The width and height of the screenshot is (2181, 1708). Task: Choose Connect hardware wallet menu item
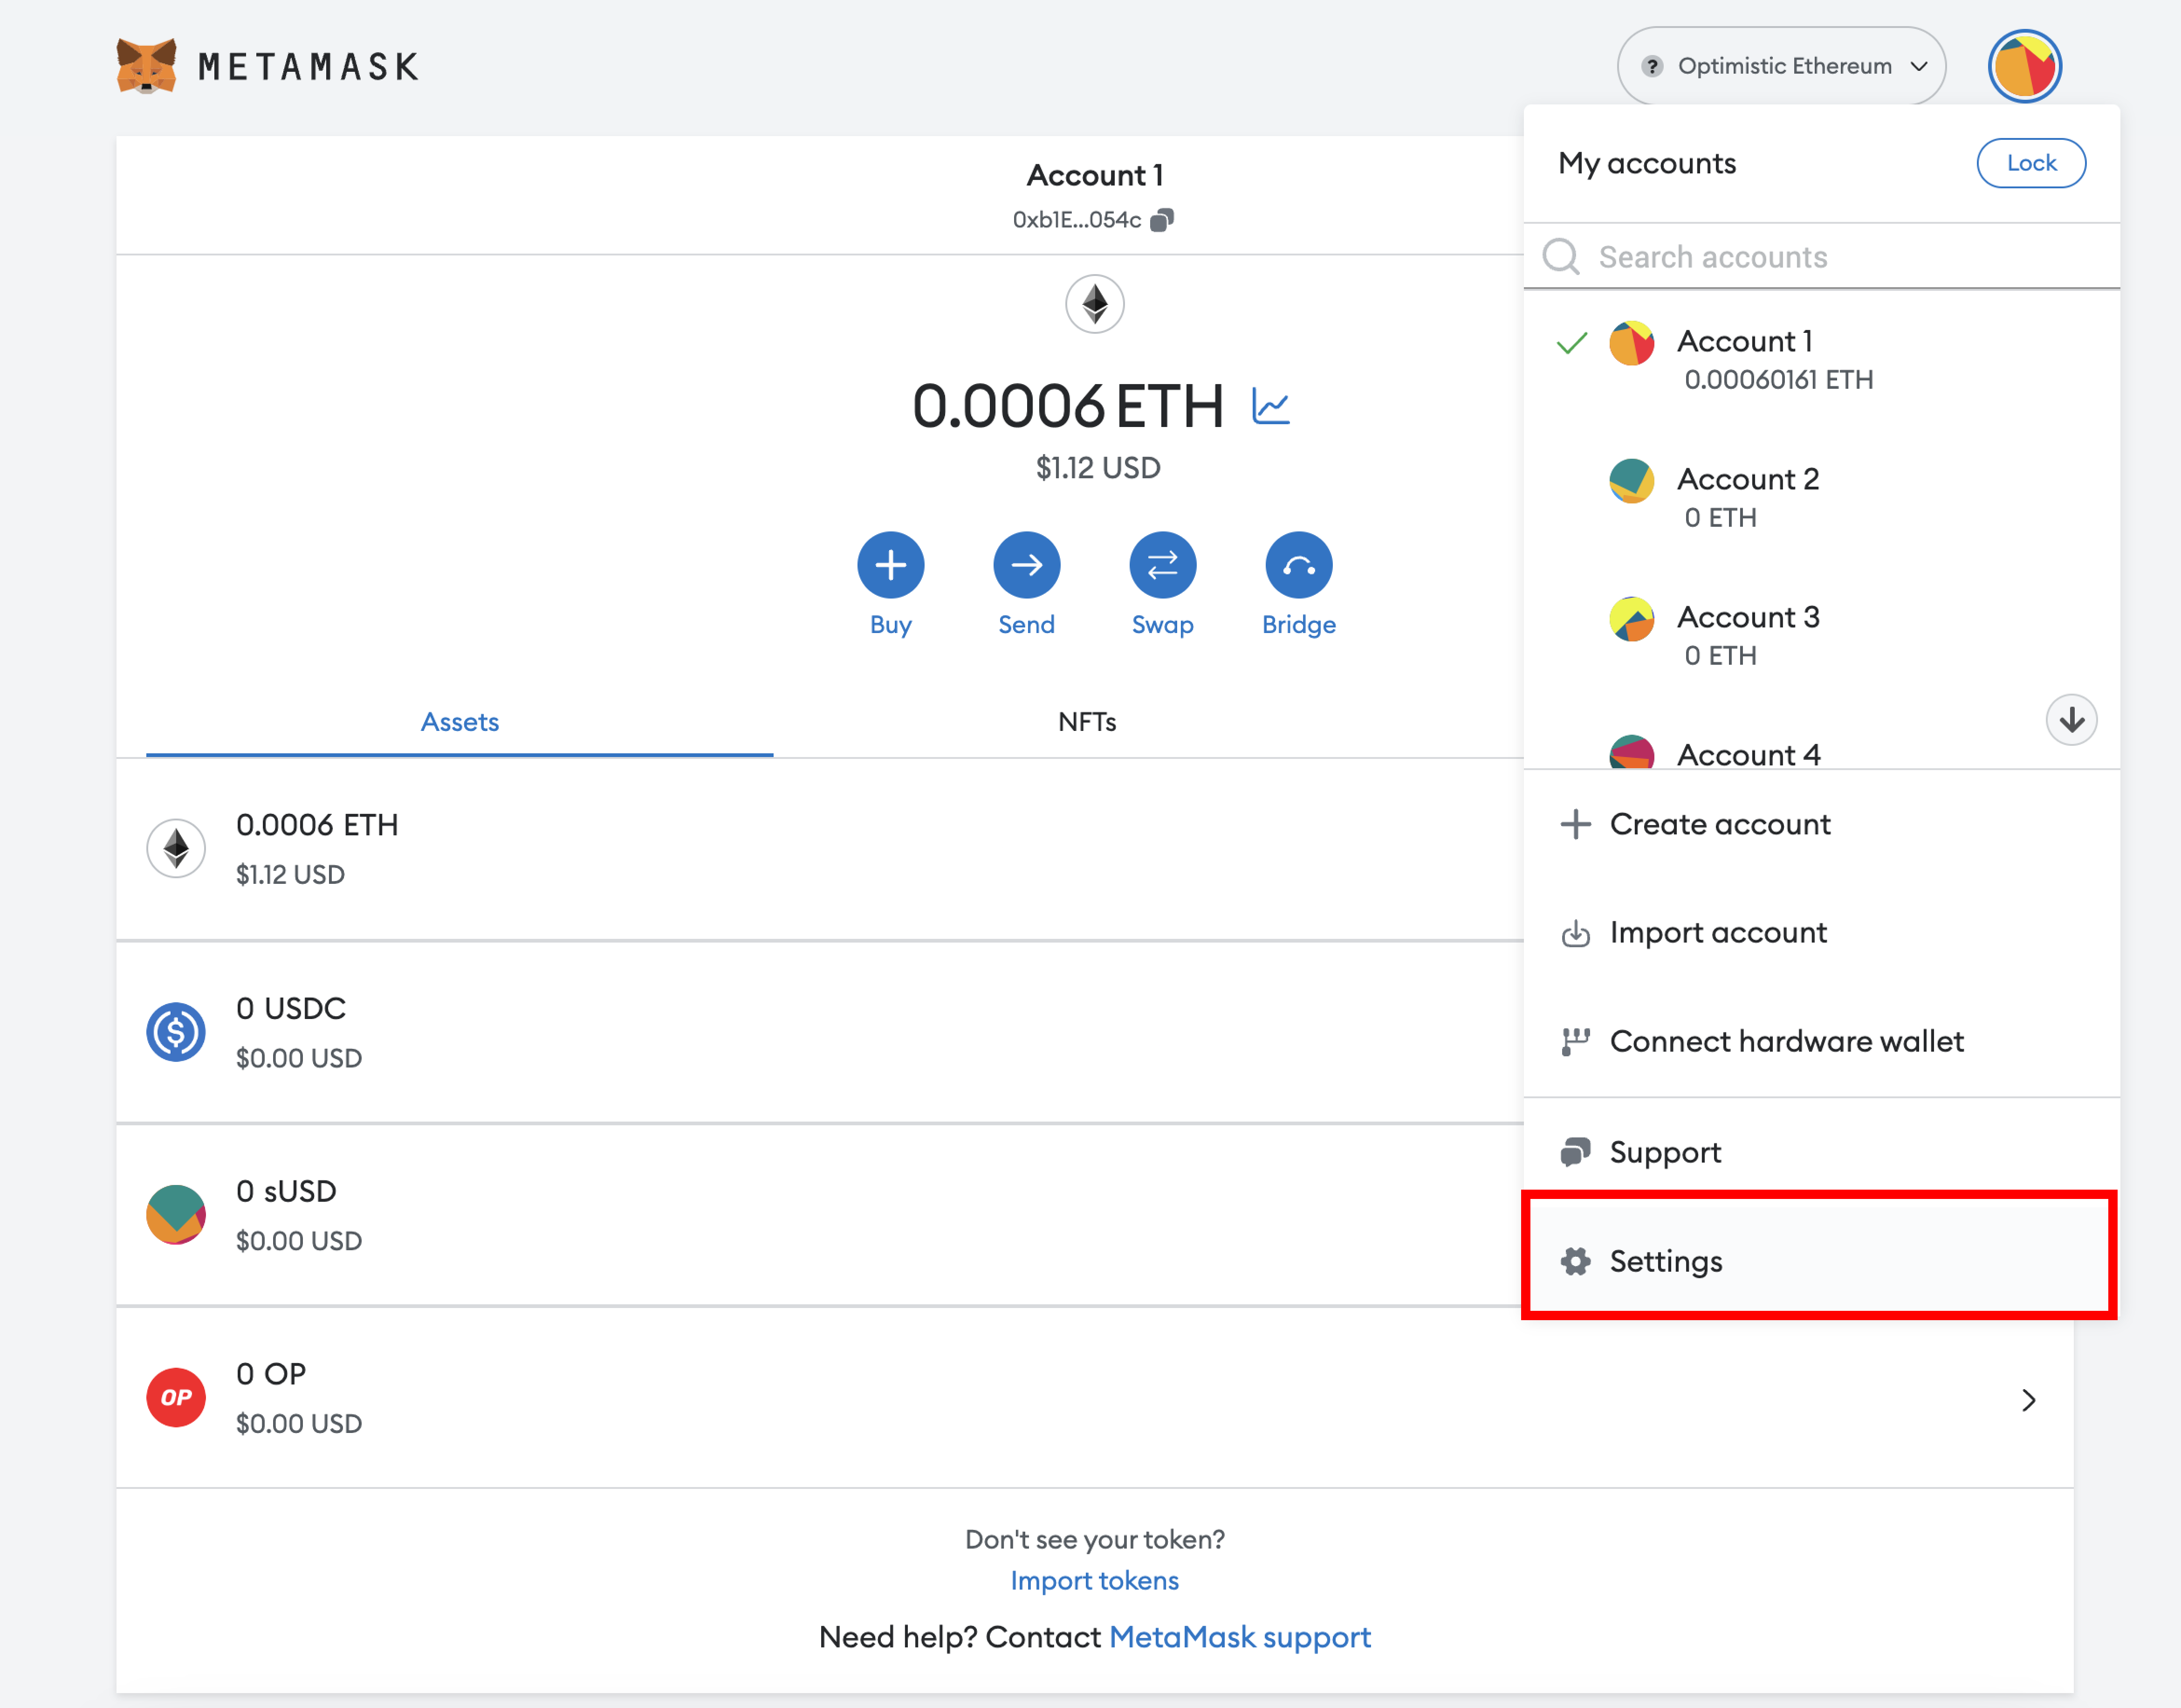coord(1785,1041)
